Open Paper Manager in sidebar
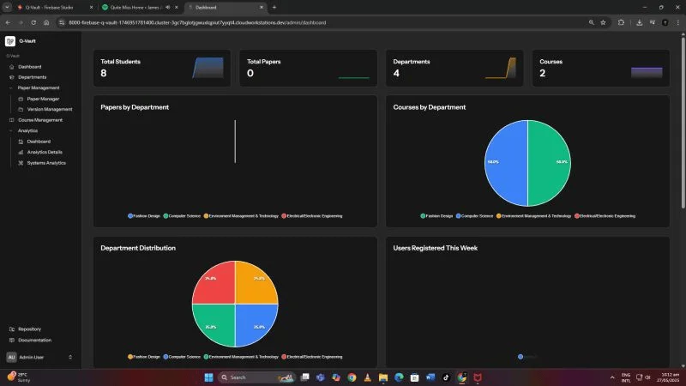This screenshot has height=386, width=686. 43,99
